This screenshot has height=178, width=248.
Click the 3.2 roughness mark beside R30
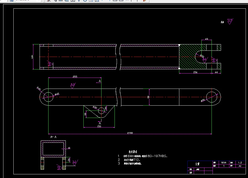[x=205, y=60]
